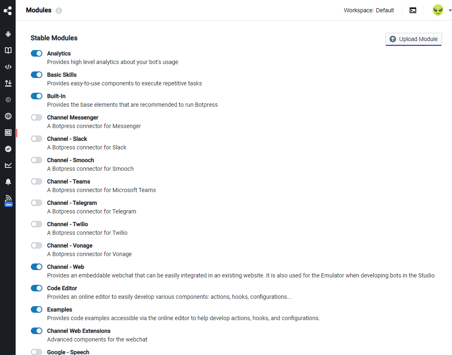Turn on the Channel - Slack module
This screenshot has width=452, height=355.
point(37,139)
